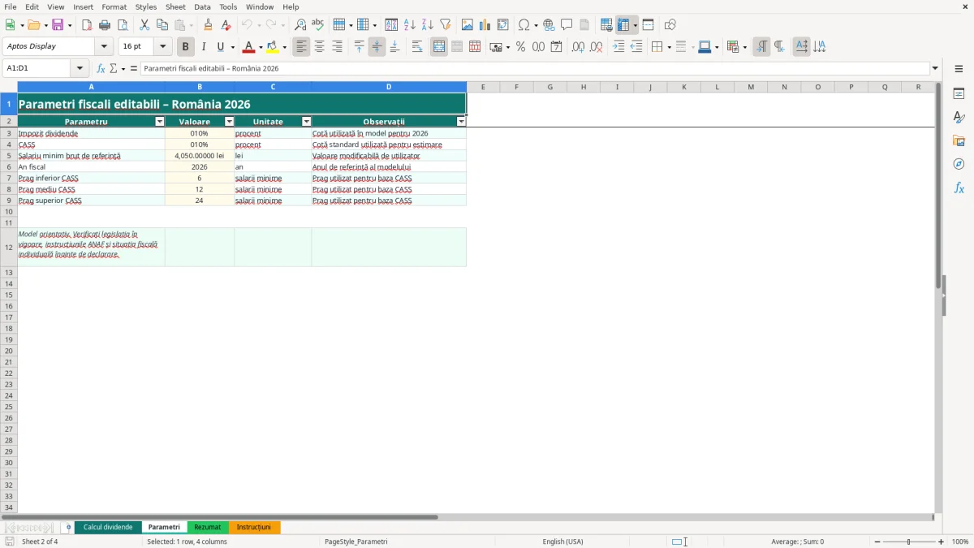Image resolution: width=974 pixels, height=548 pixels.
Task: Toggle Merge and Center Cells
Action: coord(439,47)
